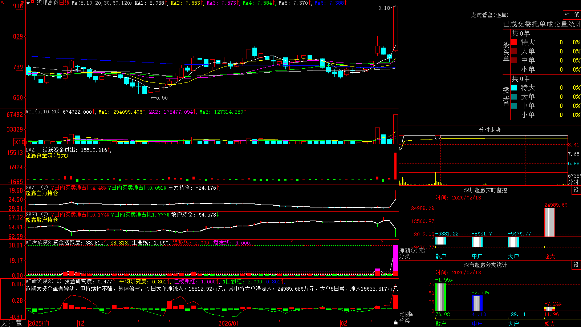Screen dimensions: 581x327
Task: Click the 委卖单 section label
Action: pos(506,97)
